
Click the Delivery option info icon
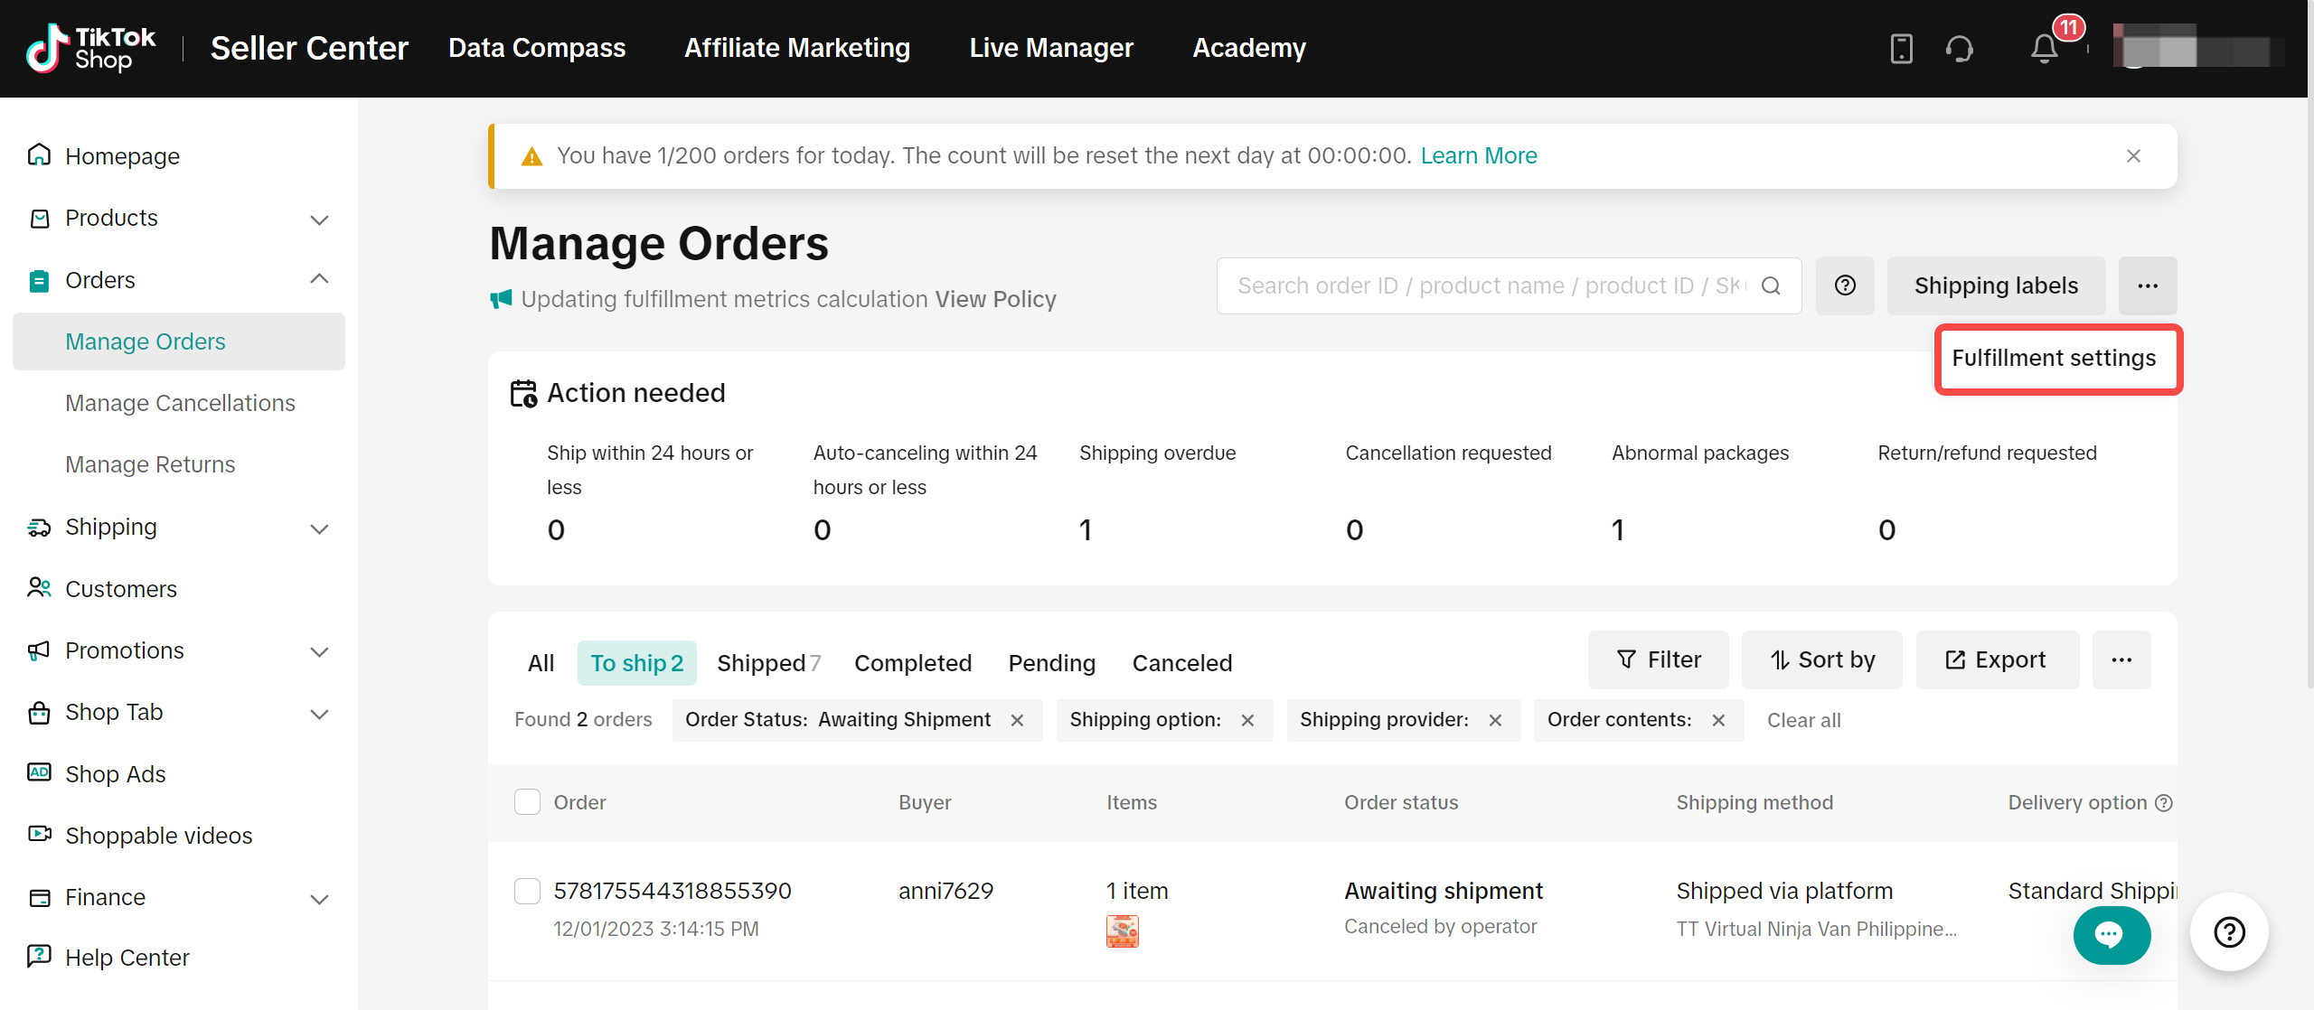click(x=2164, y=803)
